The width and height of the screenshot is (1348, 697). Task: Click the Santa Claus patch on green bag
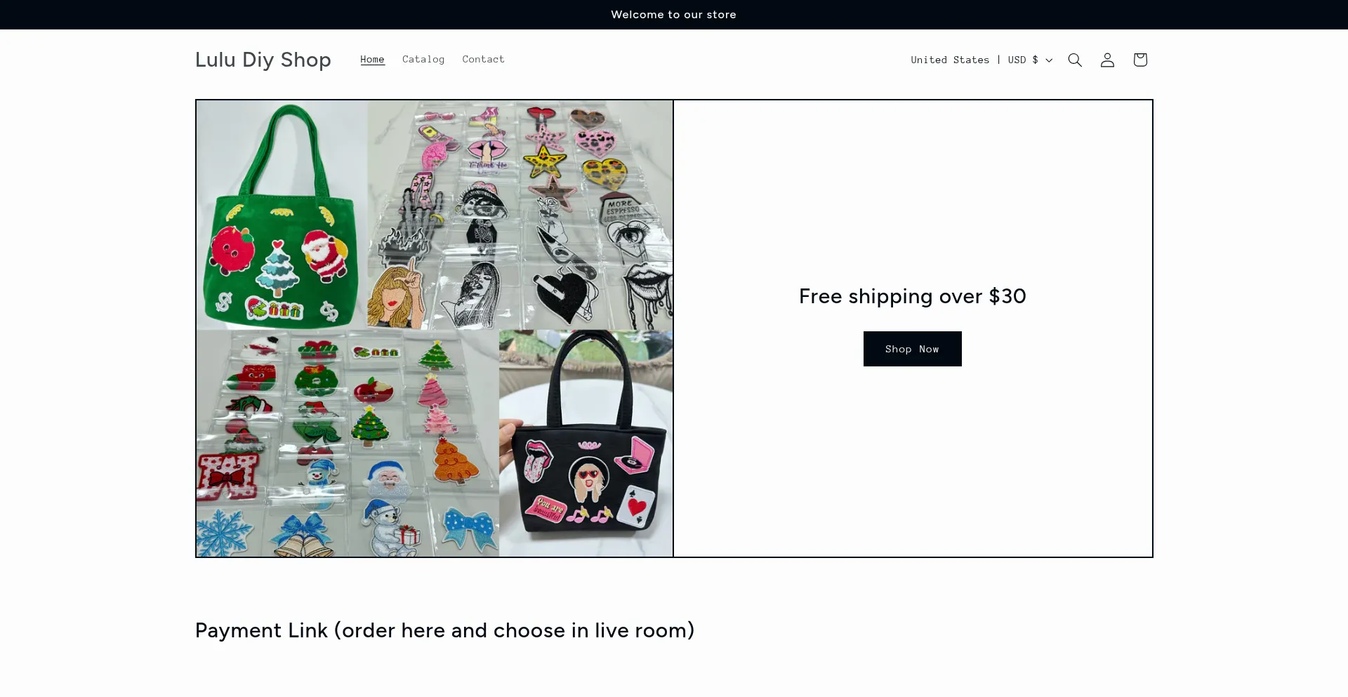tap(324, 255)
